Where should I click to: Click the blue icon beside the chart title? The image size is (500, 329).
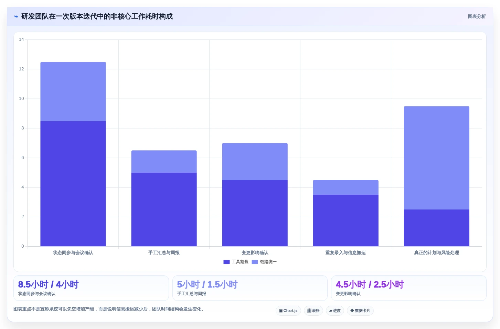pos(16,16)
